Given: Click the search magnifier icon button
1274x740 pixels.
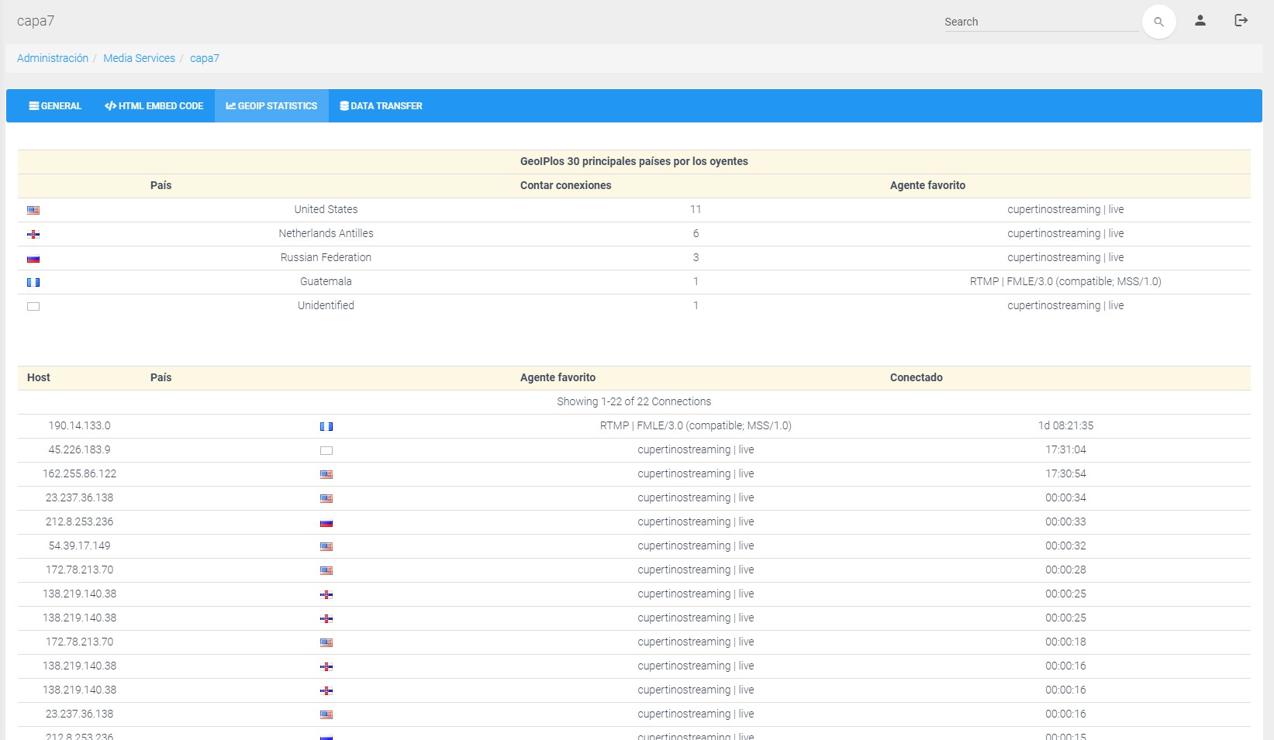Looking at the screenshot, I should click(x=1158, y=22).
